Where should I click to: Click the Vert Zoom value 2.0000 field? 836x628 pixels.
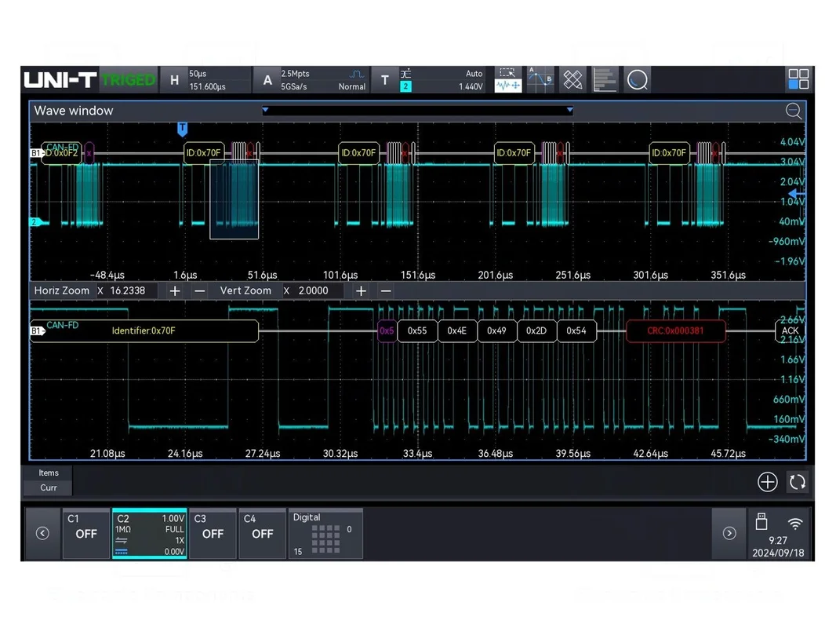point(314,290)
